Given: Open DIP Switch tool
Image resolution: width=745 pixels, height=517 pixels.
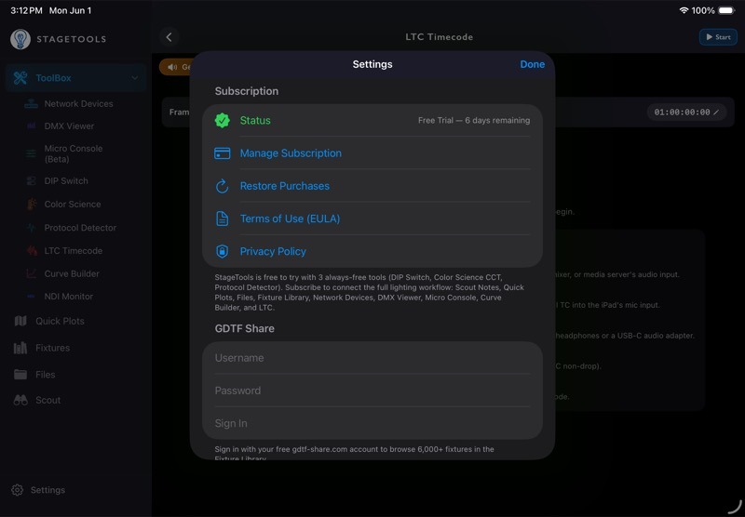Looking at the screenshot, I should click(66, 180).
